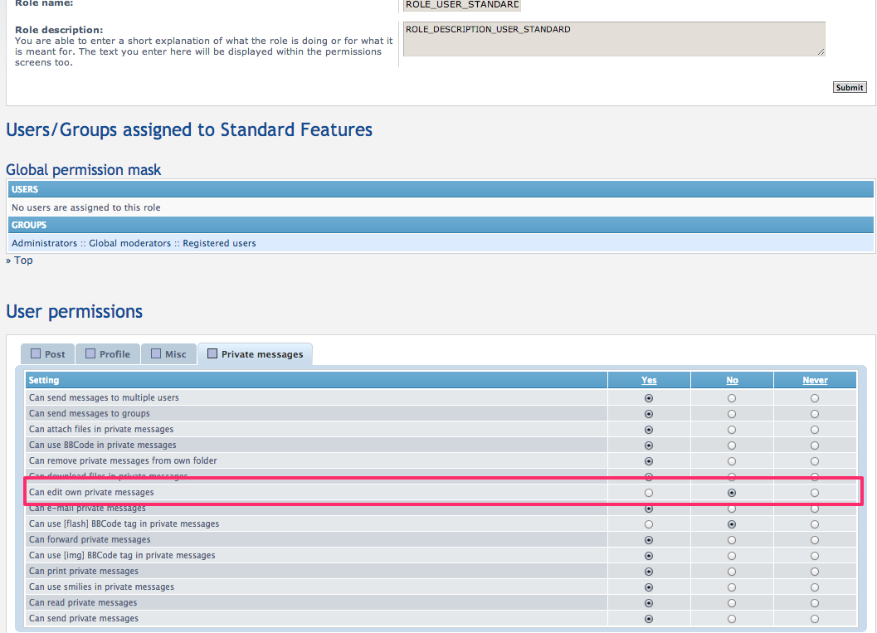
Task: Click the Top link
Action: tap(23, 260)
